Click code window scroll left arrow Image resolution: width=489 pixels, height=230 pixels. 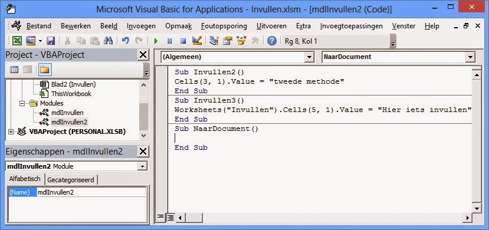[x=180, y=218]
